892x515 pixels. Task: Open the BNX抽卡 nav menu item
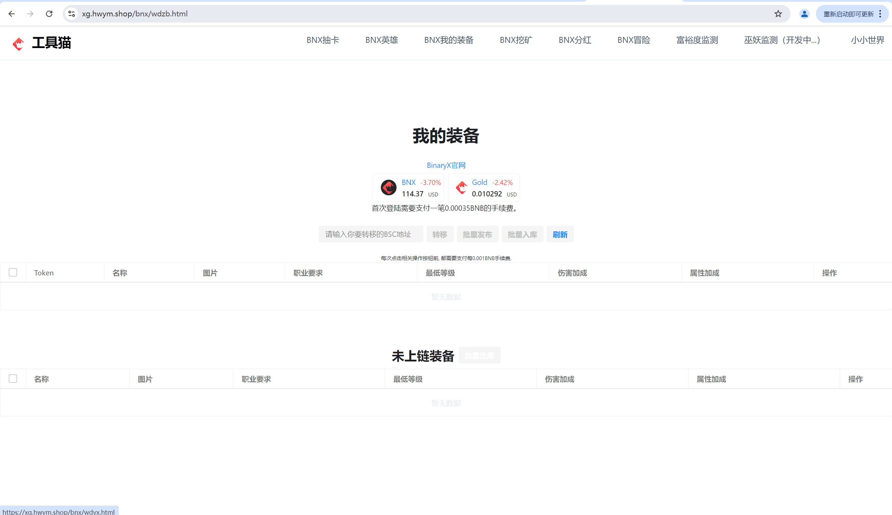click(x=323, y=40)
